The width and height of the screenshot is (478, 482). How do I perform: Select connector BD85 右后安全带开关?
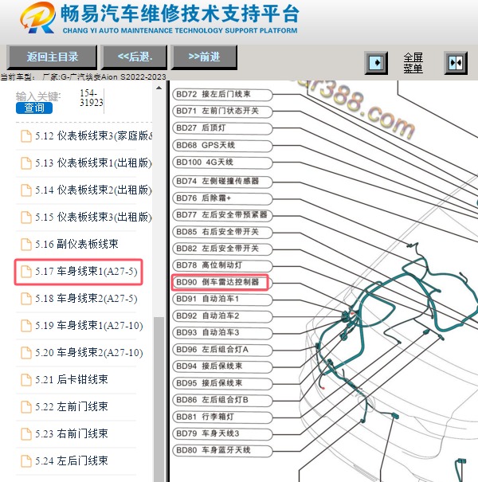tap(222, 232)
